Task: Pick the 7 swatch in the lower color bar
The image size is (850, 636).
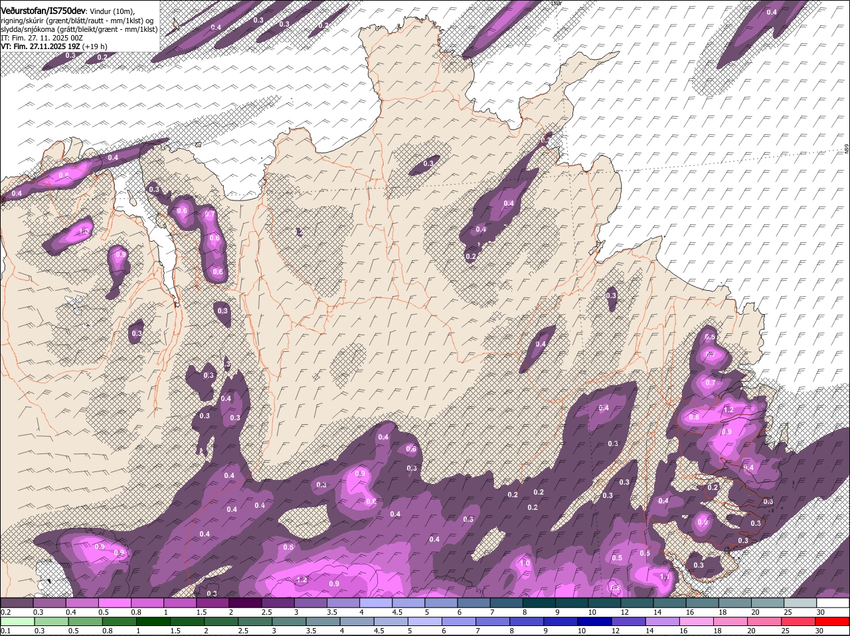Action: click(492, 621)
